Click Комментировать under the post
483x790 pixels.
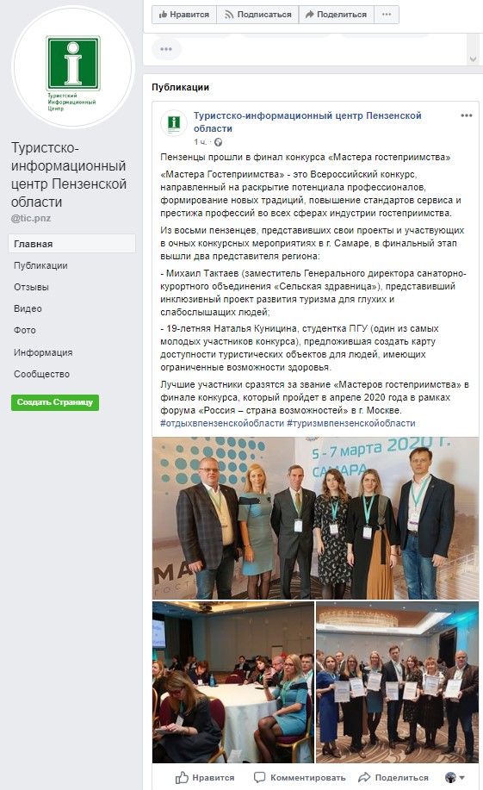coord(300,777)
